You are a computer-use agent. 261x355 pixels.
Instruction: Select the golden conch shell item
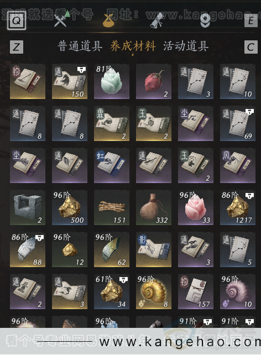(154, 291)
